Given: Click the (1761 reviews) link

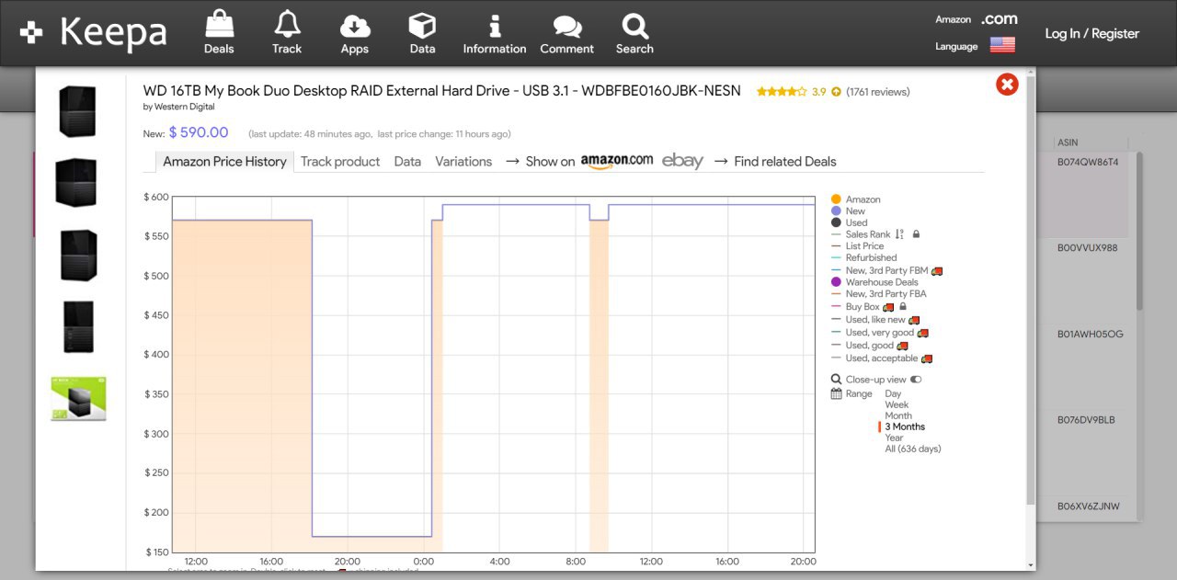Looking at the screenshot, I should click(878, 92).
